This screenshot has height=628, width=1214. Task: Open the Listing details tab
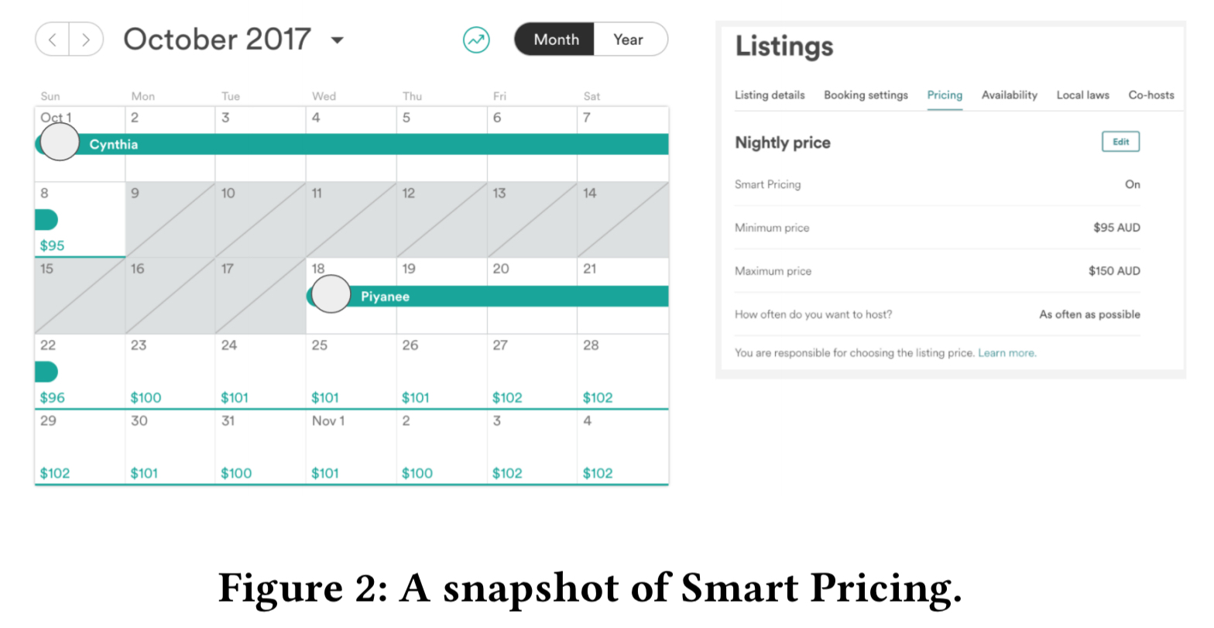point(769,95)
